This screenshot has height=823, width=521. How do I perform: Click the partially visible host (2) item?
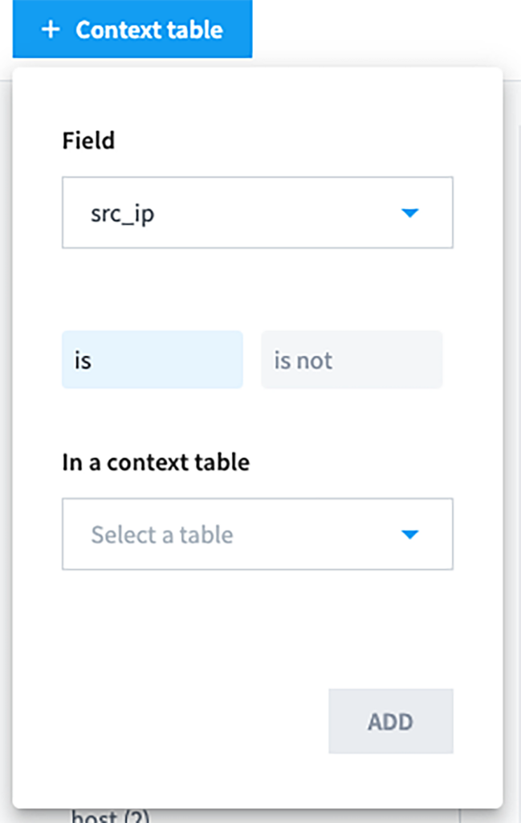coord(111,817)
